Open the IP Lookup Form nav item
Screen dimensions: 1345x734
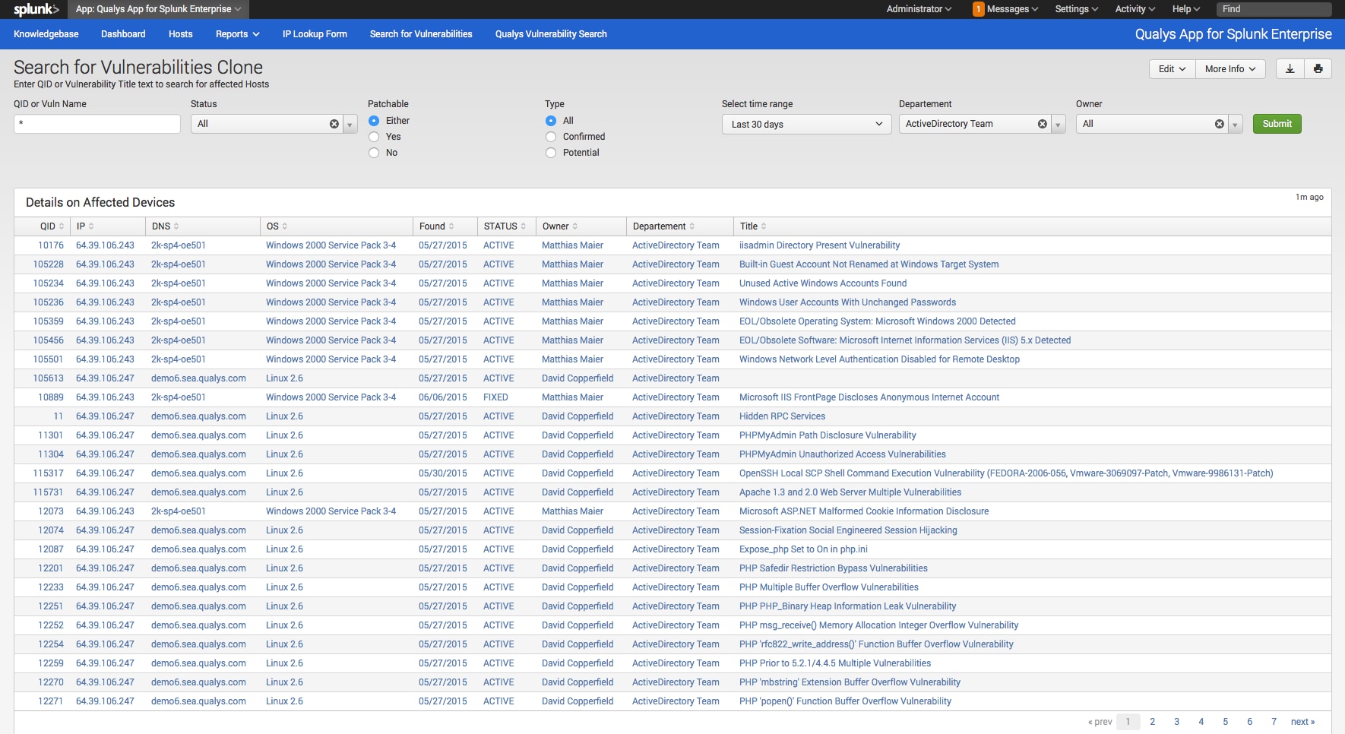(315, 34)
